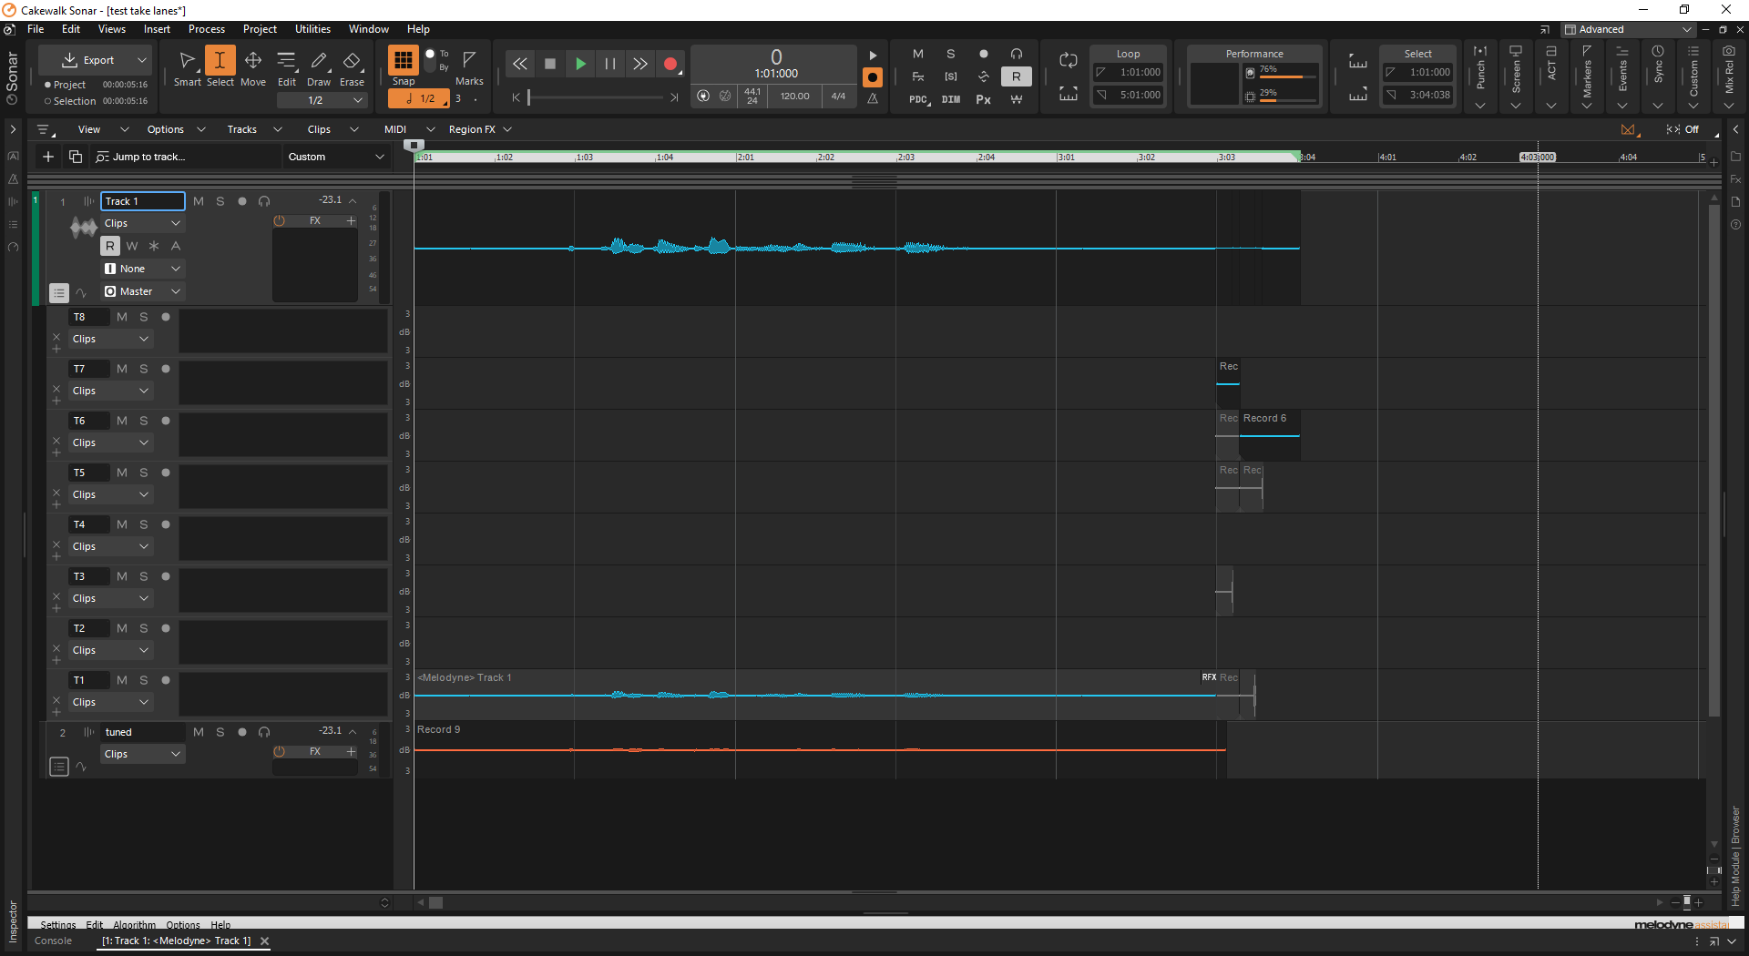The height and width of the screenshot is (956, 1749).
Task: Click the horizontal scrollbar thumb
Action: (x=436, y=902)
